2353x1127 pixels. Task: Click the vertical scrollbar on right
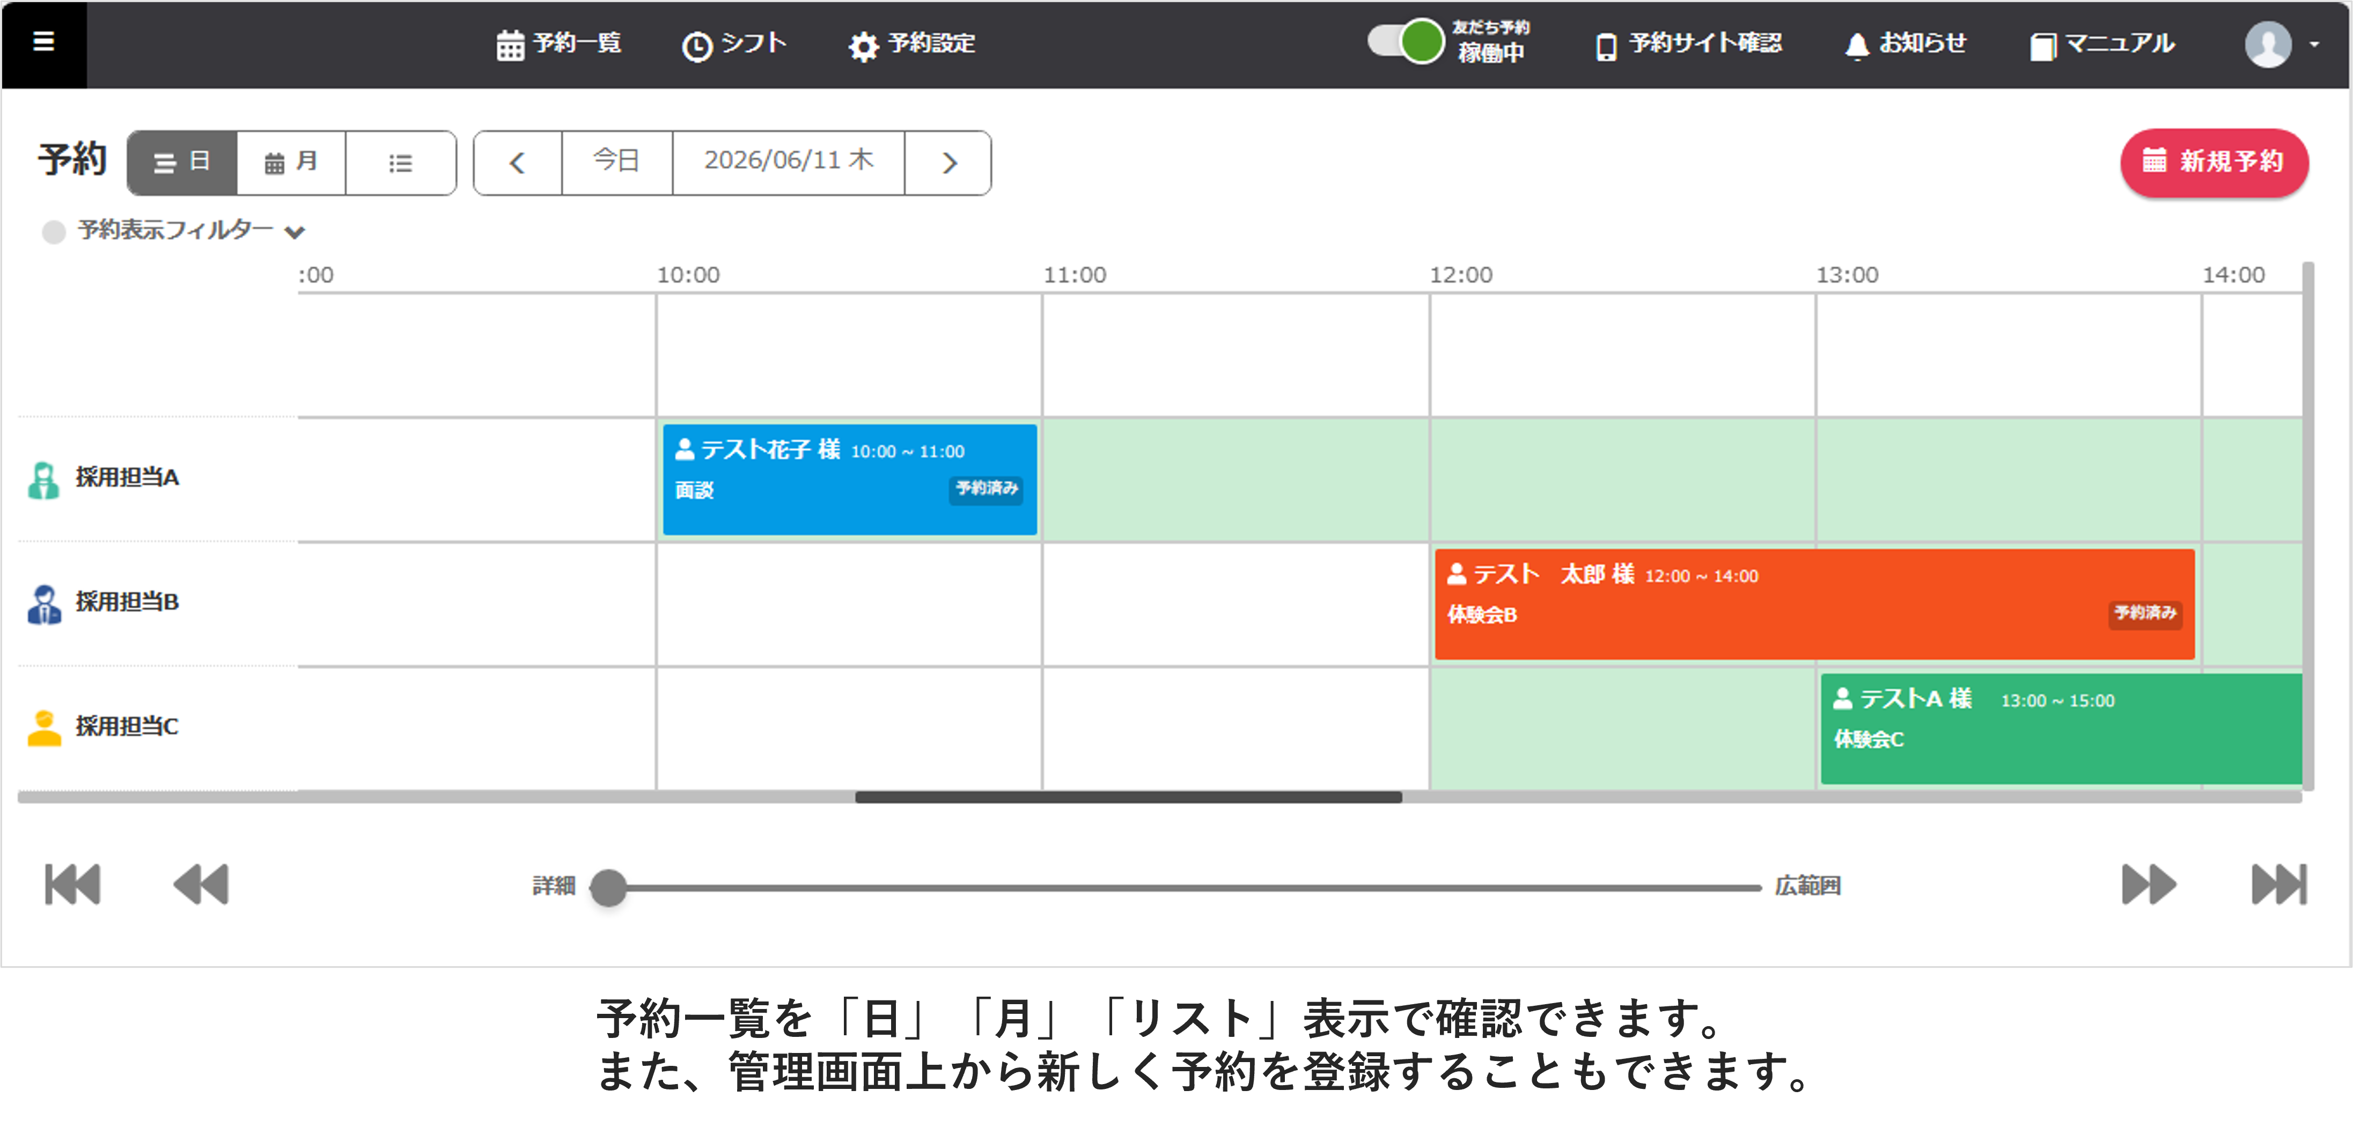[2308, 525]
